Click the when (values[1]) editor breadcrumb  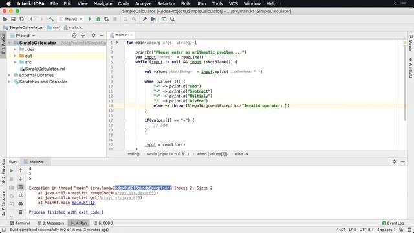pos(212,154)
